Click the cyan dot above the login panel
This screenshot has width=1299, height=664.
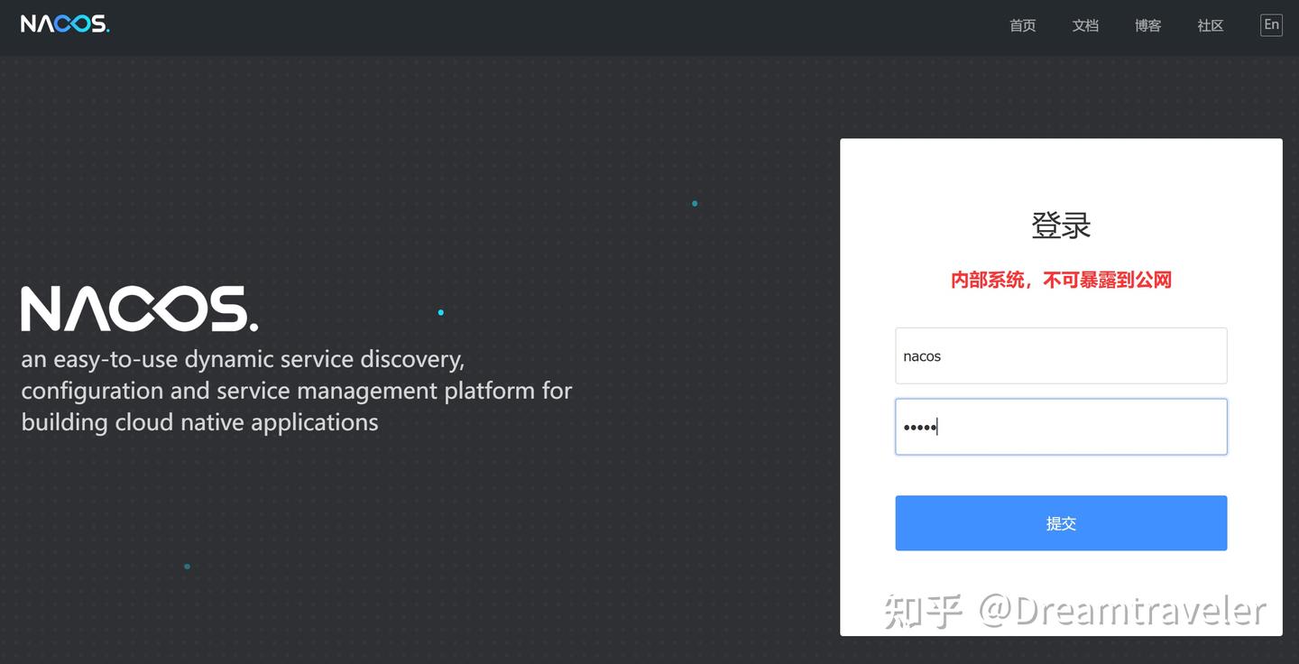click(695, 204)
